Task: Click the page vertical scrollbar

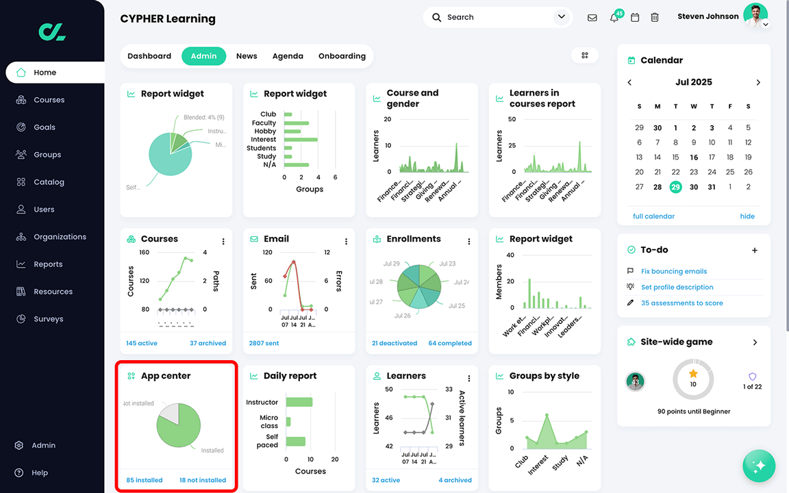Action: (x=787, y=166)
